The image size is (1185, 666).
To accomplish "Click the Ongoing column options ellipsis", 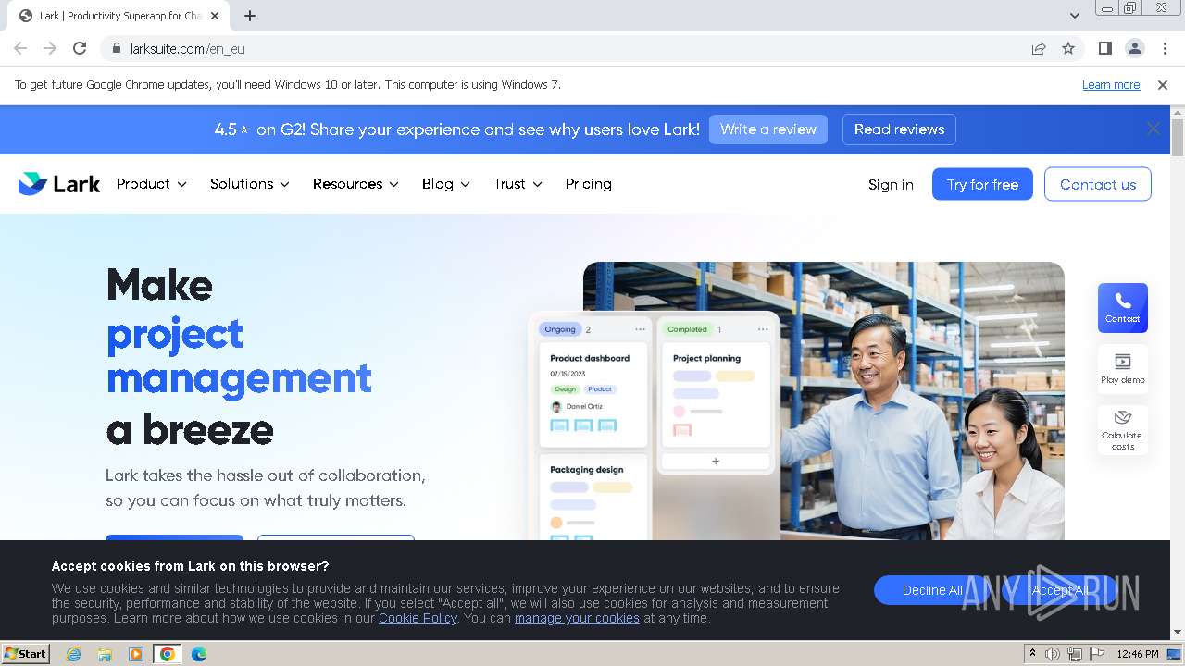I will tap(640, 329).
